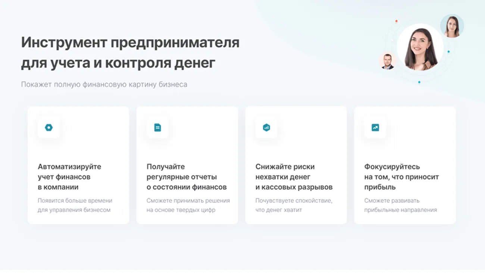
Task: Click text "Сможете принимать решения на основе твердых цифр"
Action: [188, 205]
